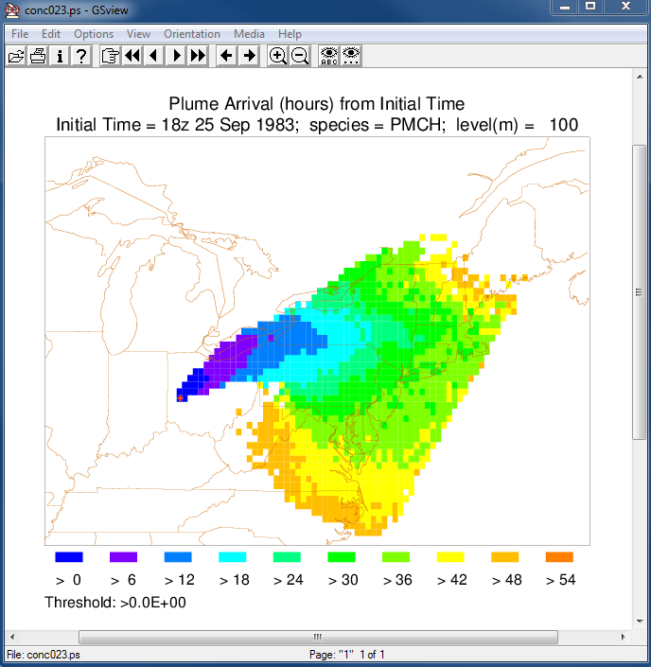Click the previous page single-arrow icon
Image resolution: width=651 pixels, height=667 pixels.
[x=153, y=56]
